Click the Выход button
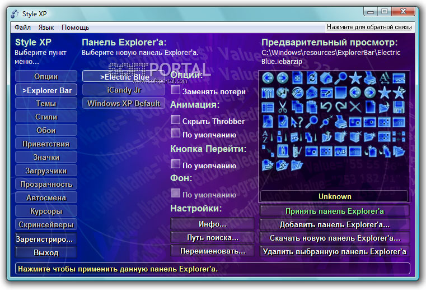The width and height of the screenshot is (426, 290). pos(46,252)
